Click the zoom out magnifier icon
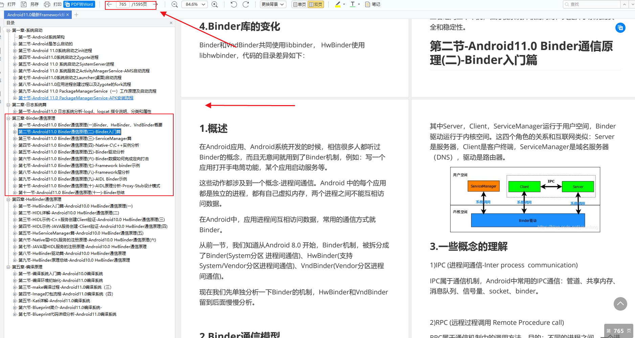635x338 pixels. pos(175,4)
